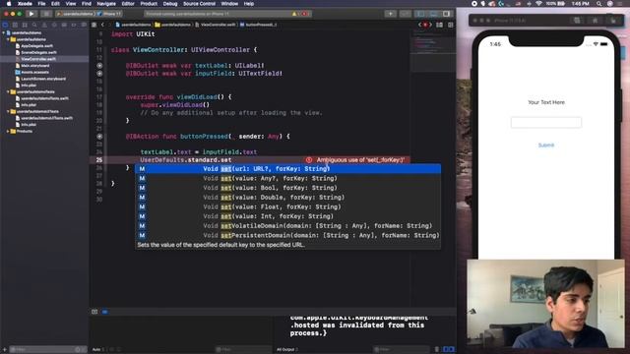Open the Library plus button in toolbar
630x354 pixels.
tap(390, 14)
